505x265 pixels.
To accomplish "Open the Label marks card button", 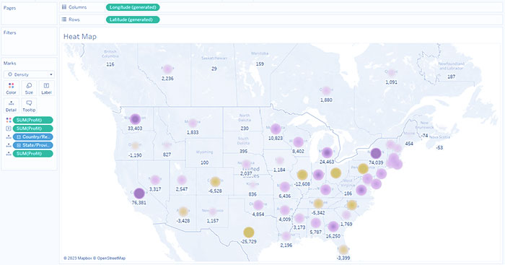I will tap(46, 88).
